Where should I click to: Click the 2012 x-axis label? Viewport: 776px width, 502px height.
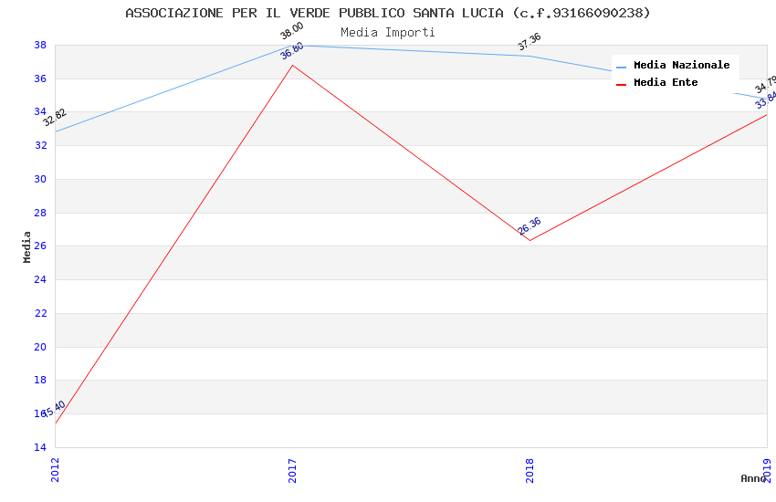tap(55, 470)
